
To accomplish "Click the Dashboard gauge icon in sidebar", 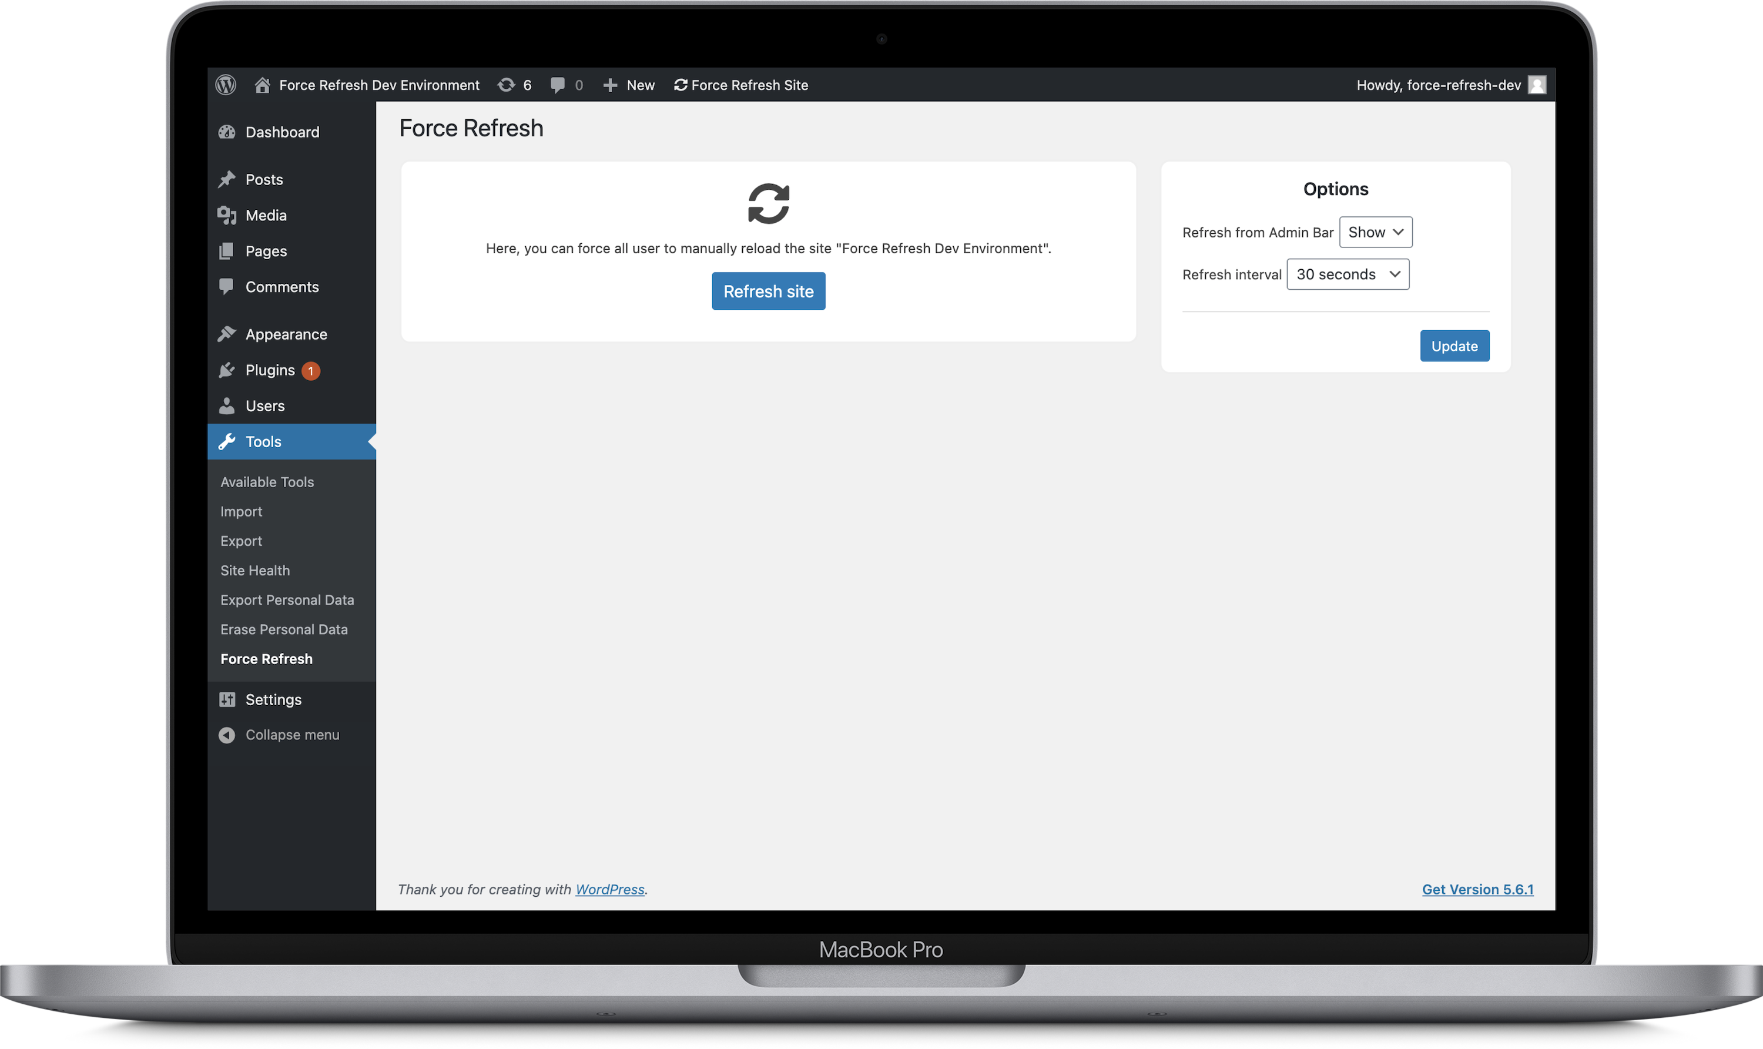I will coord(227,132).
